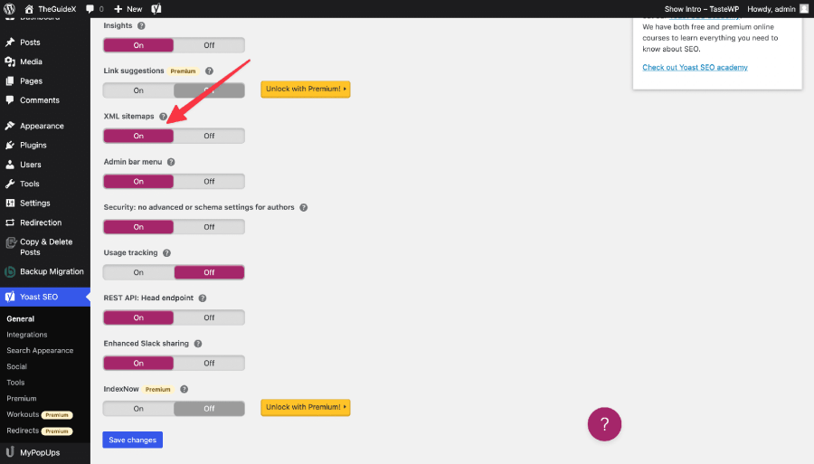Click Unlock with Premium for Link suggestions
The height and width of the screenshot is (464, 814).
click(x=306, y=89)
